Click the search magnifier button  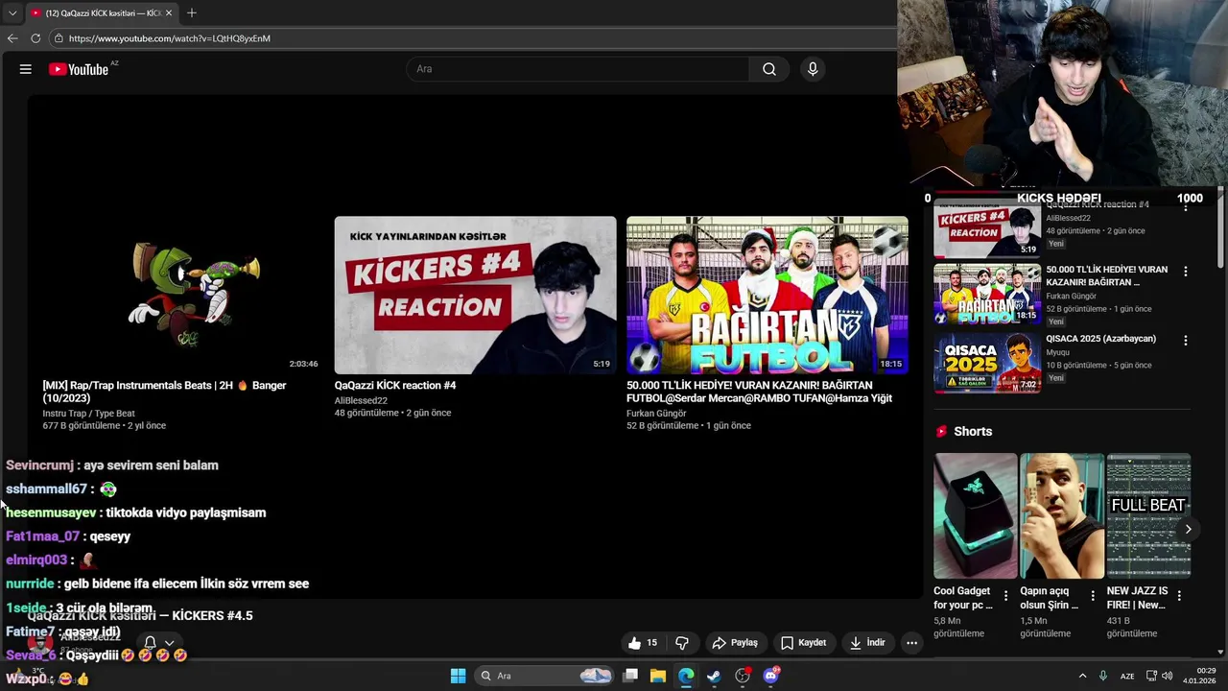[769, 69]
